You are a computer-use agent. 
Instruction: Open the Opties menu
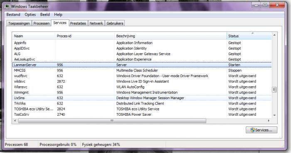point(30,15)
